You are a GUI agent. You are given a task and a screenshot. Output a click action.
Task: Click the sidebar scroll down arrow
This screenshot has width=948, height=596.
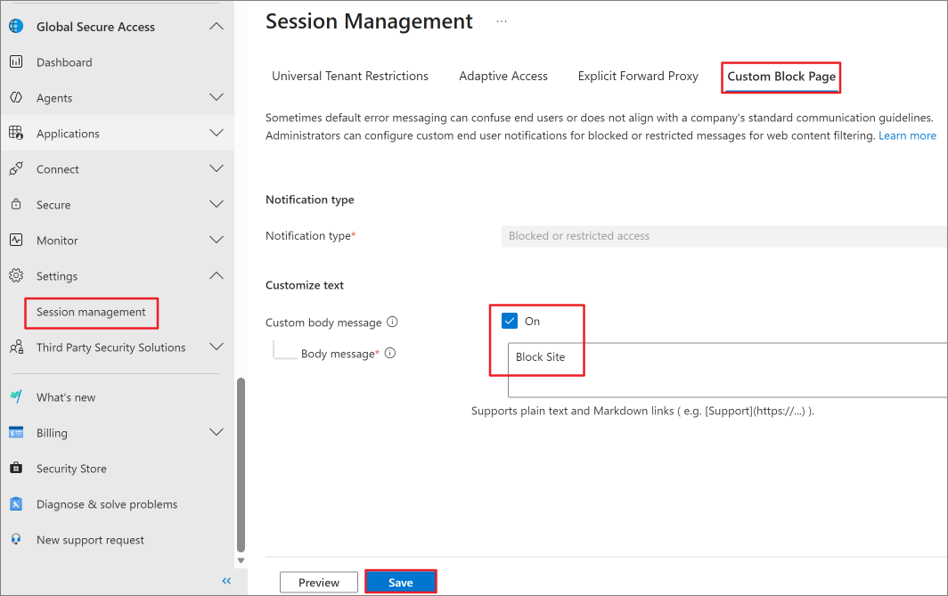click(241, 560)
